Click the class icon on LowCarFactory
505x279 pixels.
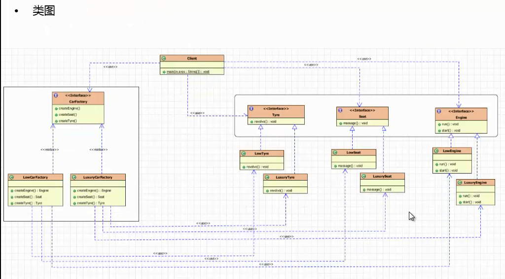(x=11, y=177)
